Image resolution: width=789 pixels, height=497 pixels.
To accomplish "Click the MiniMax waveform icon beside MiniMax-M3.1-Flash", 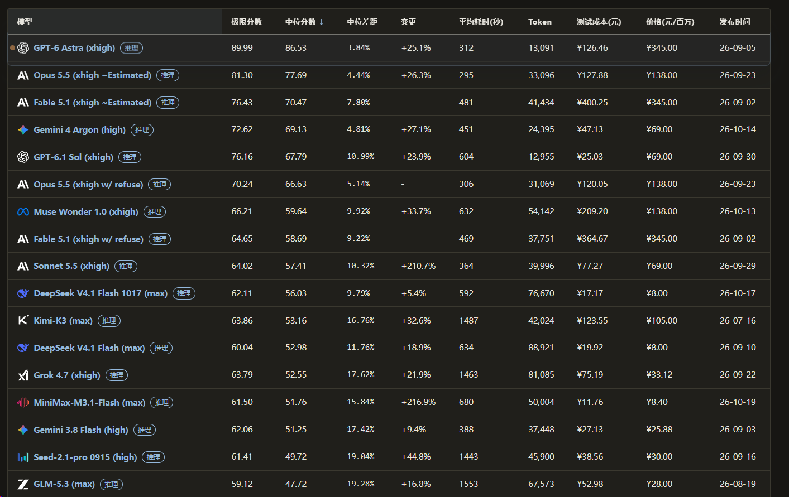I will pyautogui.click(x=23, y=402).
